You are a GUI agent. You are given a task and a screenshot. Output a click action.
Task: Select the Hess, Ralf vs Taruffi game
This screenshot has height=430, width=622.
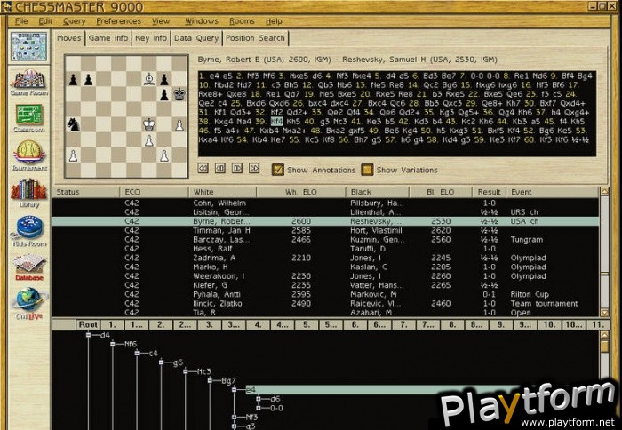325,249
